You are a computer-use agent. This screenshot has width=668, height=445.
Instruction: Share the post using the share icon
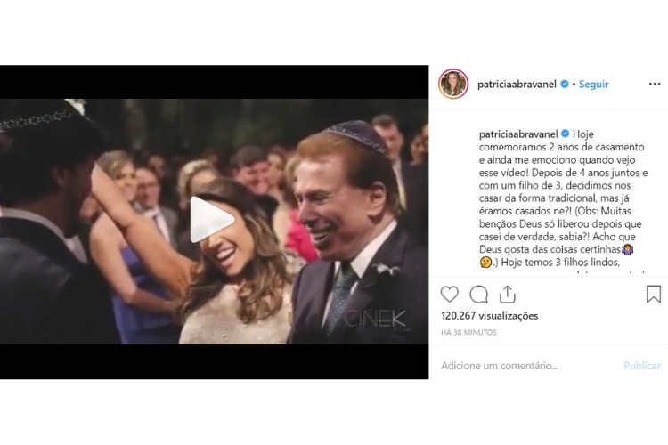(507, 295)
